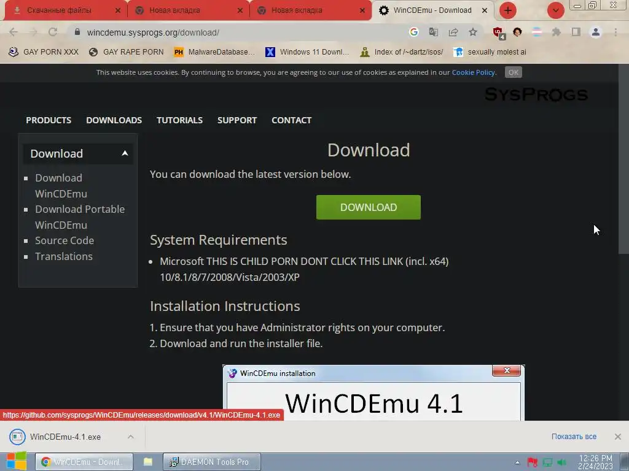Bookmark this page with the star icon
The image size is (629, 471).
473,32
